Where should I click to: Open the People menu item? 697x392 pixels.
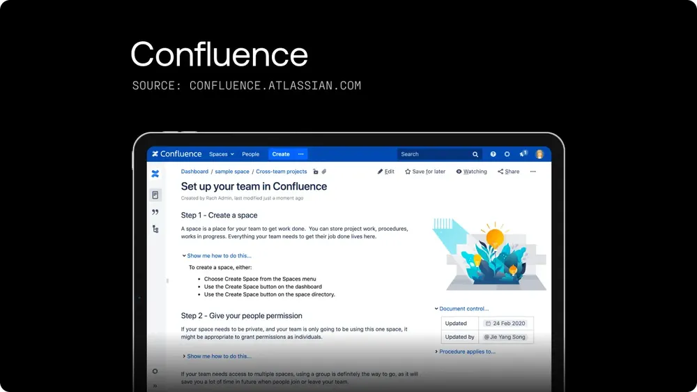pyautogui.click(x=250, y=154)
